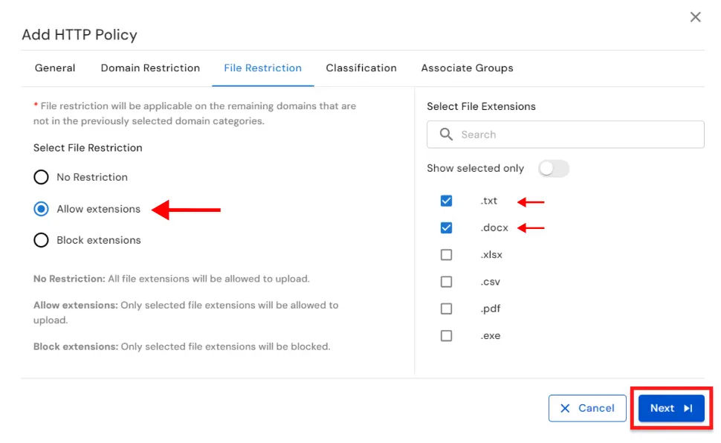Image resolution: width=721 pixels, height=443 pixels.
Task: Click the Next button
Action: pyautogui.click(x=669, y=408)
